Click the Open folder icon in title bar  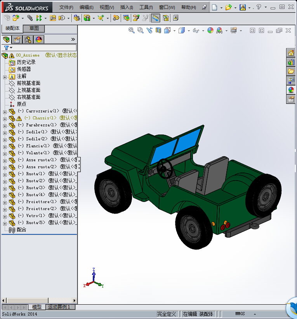tap(229, 7)
